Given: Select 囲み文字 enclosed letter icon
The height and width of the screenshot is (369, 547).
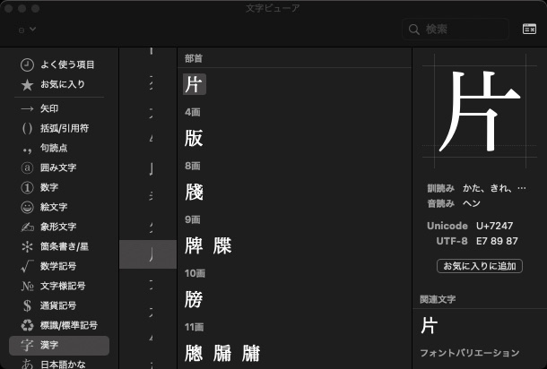Looking at the screenshot, I should (x=27, y=168).
